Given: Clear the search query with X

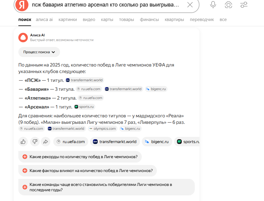Looking at the screenshot, I should click(190, 5).
